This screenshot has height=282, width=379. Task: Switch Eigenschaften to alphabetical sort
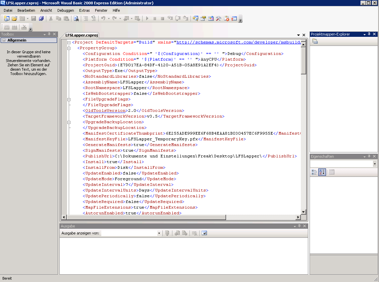coord(322,172)
